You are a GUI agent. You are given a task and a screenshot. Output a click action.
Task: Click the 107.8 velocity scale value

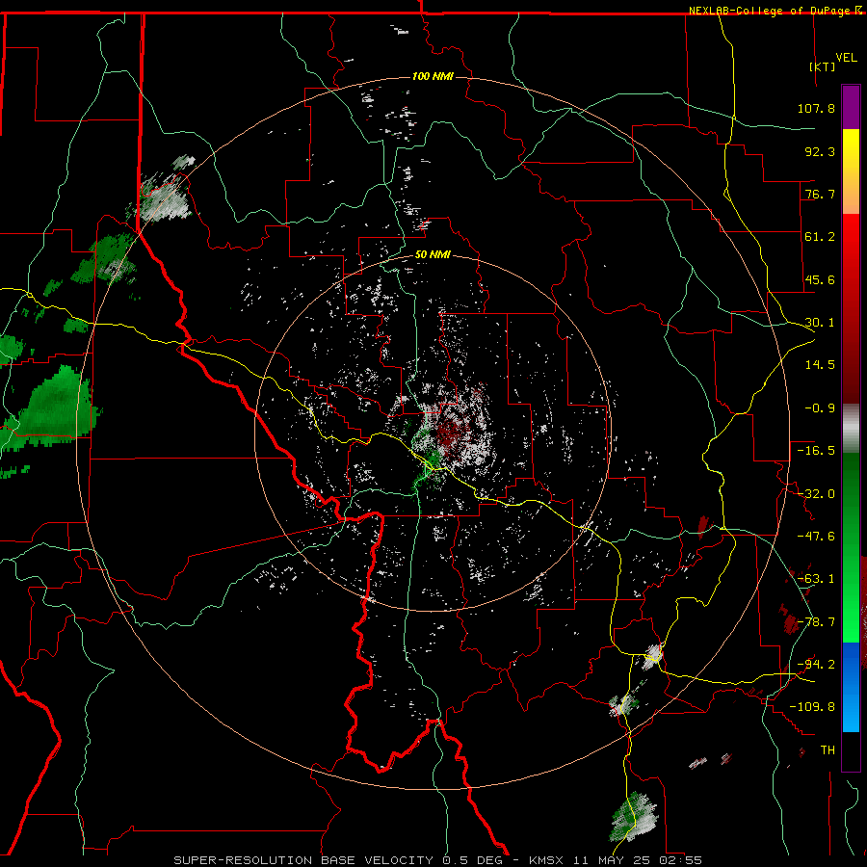click(816, 108)
